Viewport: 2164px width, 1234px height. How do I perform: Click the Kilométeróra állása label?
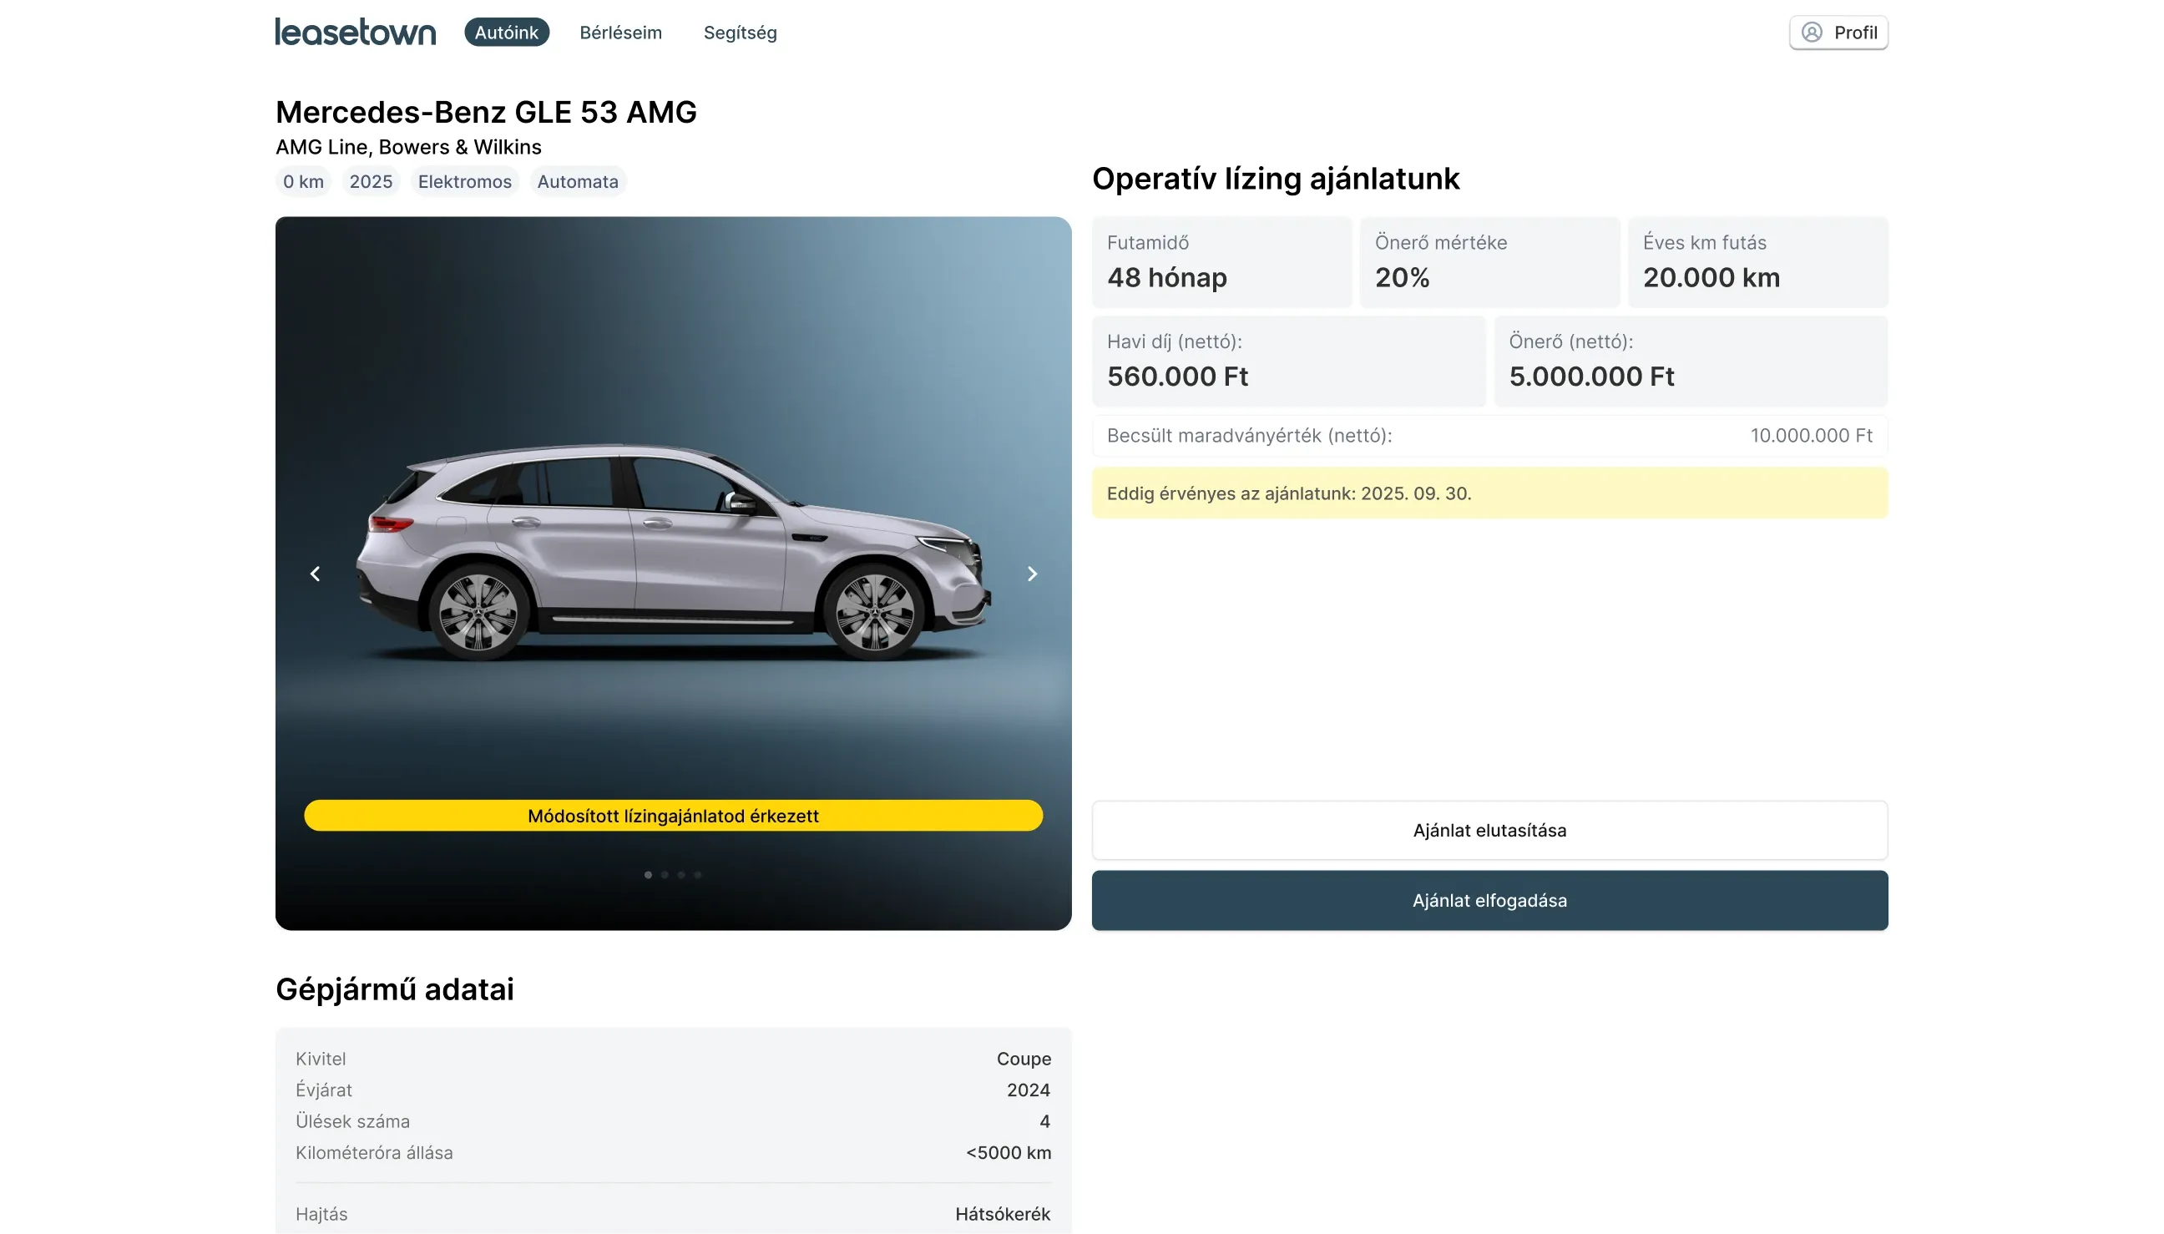click(374, 1153)
